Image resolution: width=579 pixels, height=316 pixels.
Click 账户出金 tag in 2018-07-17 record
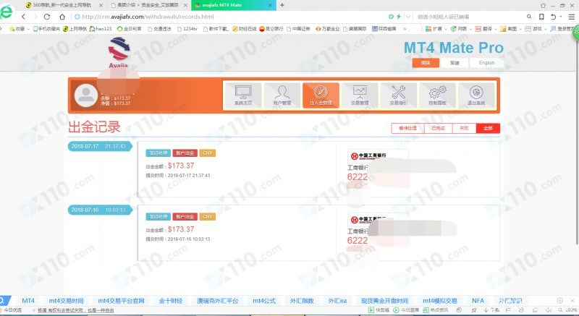pos(185,153)
